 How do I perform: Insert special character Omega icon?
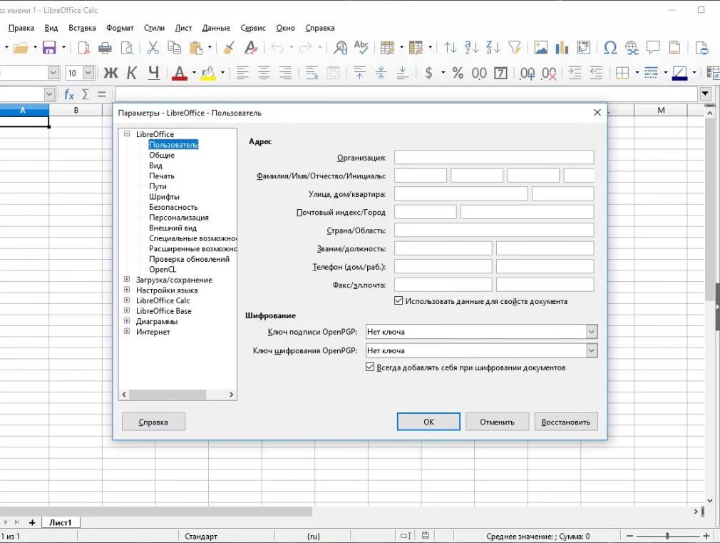click(610, 47)
